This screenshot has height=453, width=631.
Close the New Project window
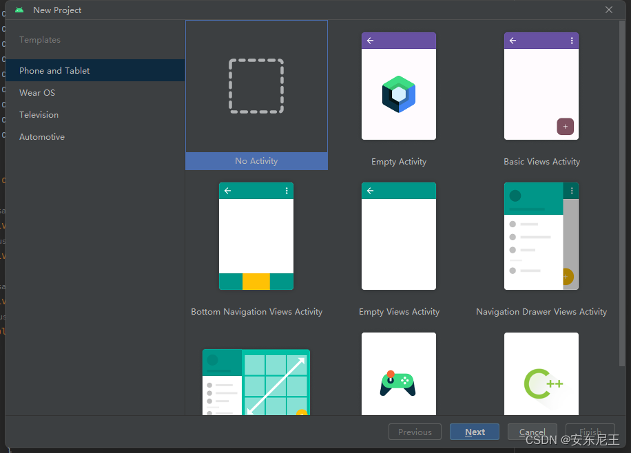609,10
